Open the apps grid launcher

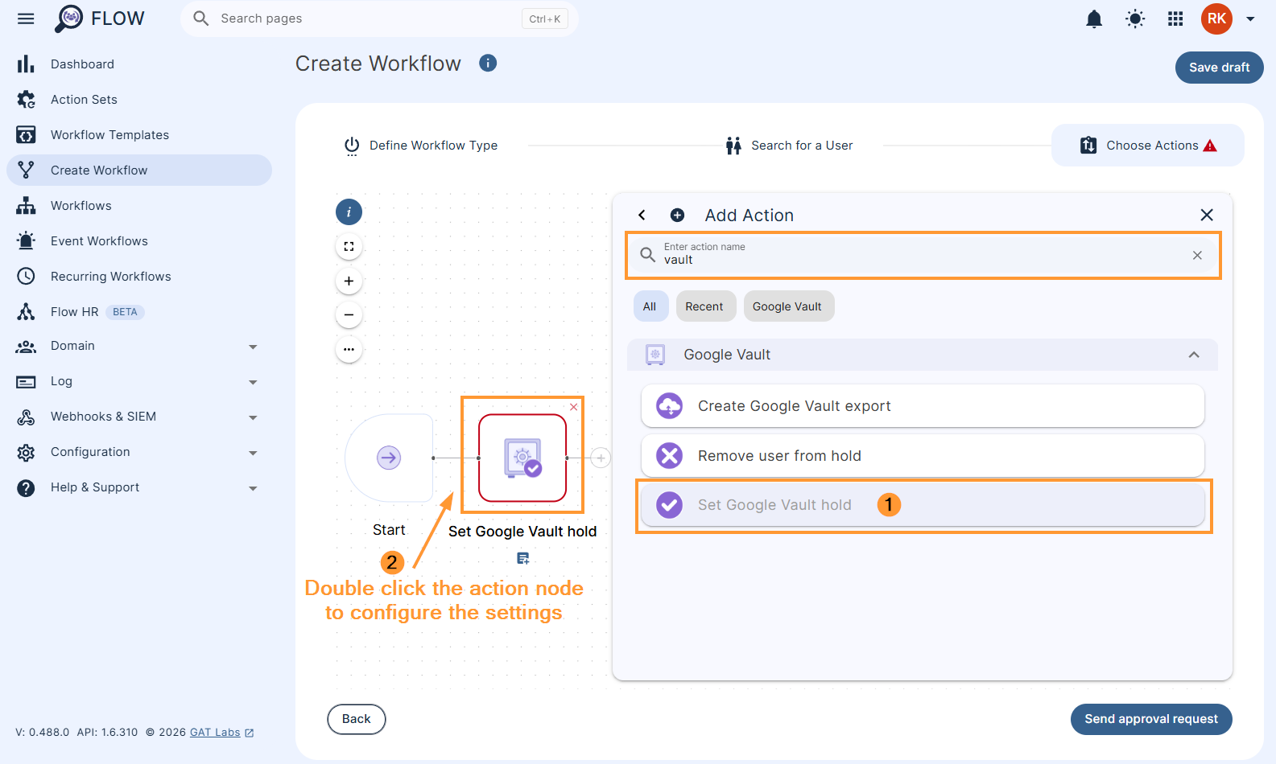(1175, 18)
